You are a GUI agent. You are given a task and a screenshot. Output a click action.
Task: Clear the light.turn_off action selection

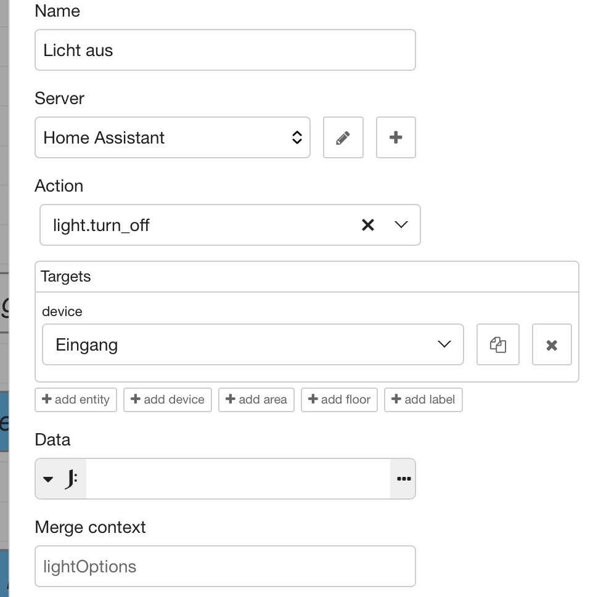[x=368, y=225]
